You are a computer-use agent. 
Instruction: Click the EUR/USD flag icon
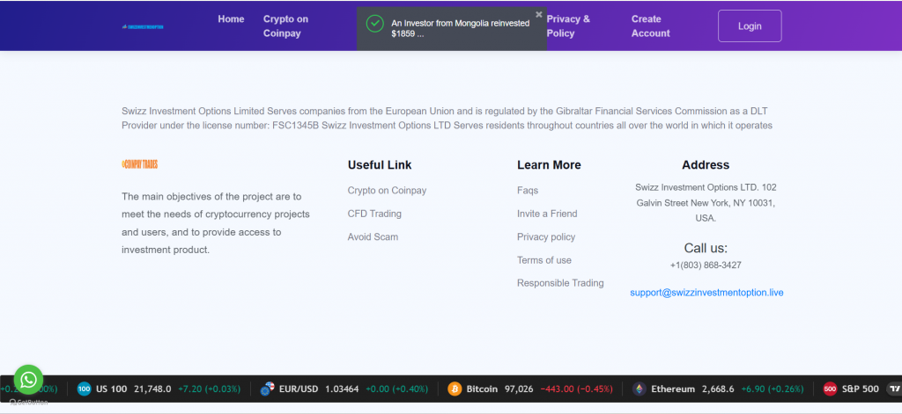tap(266, 389)
